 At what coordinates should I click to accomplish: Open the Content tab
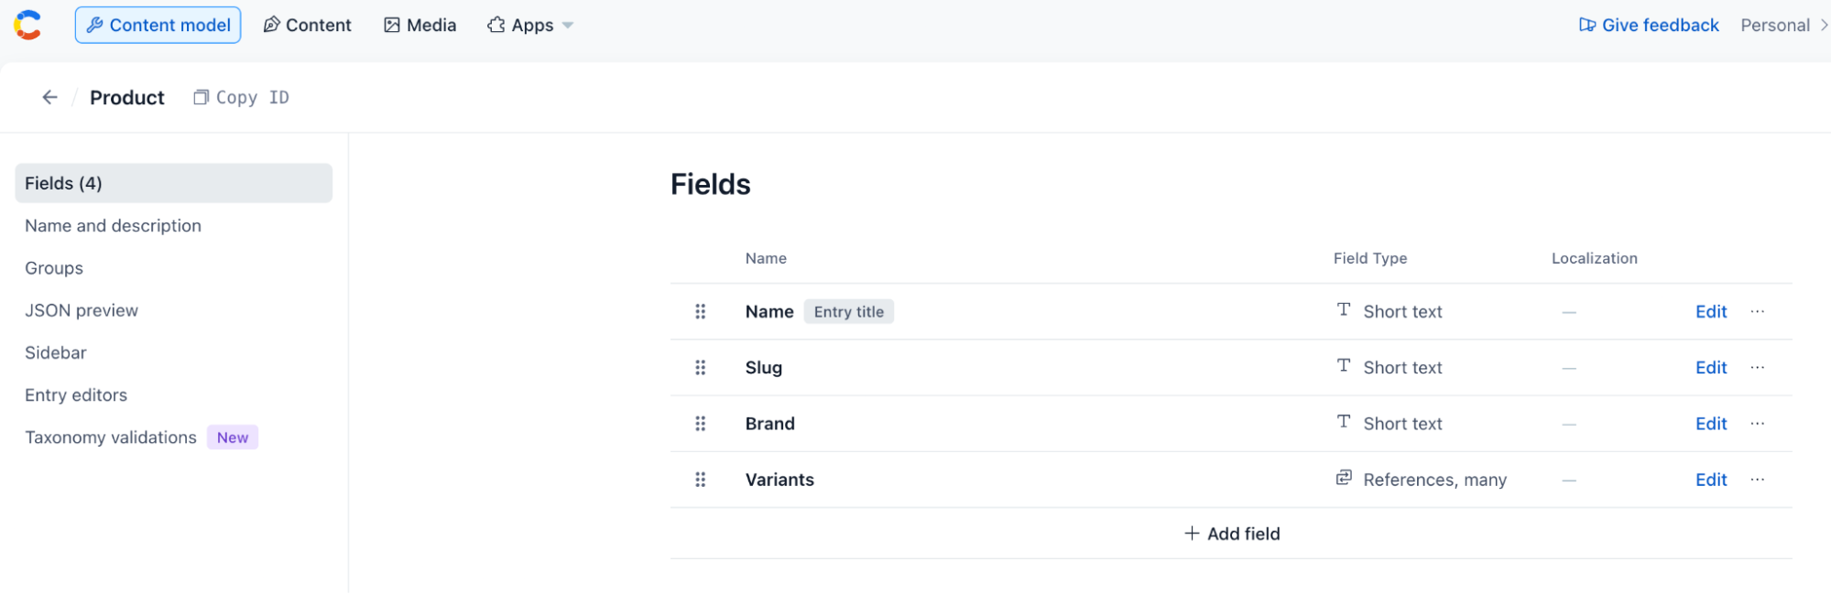tap(308, 25)
